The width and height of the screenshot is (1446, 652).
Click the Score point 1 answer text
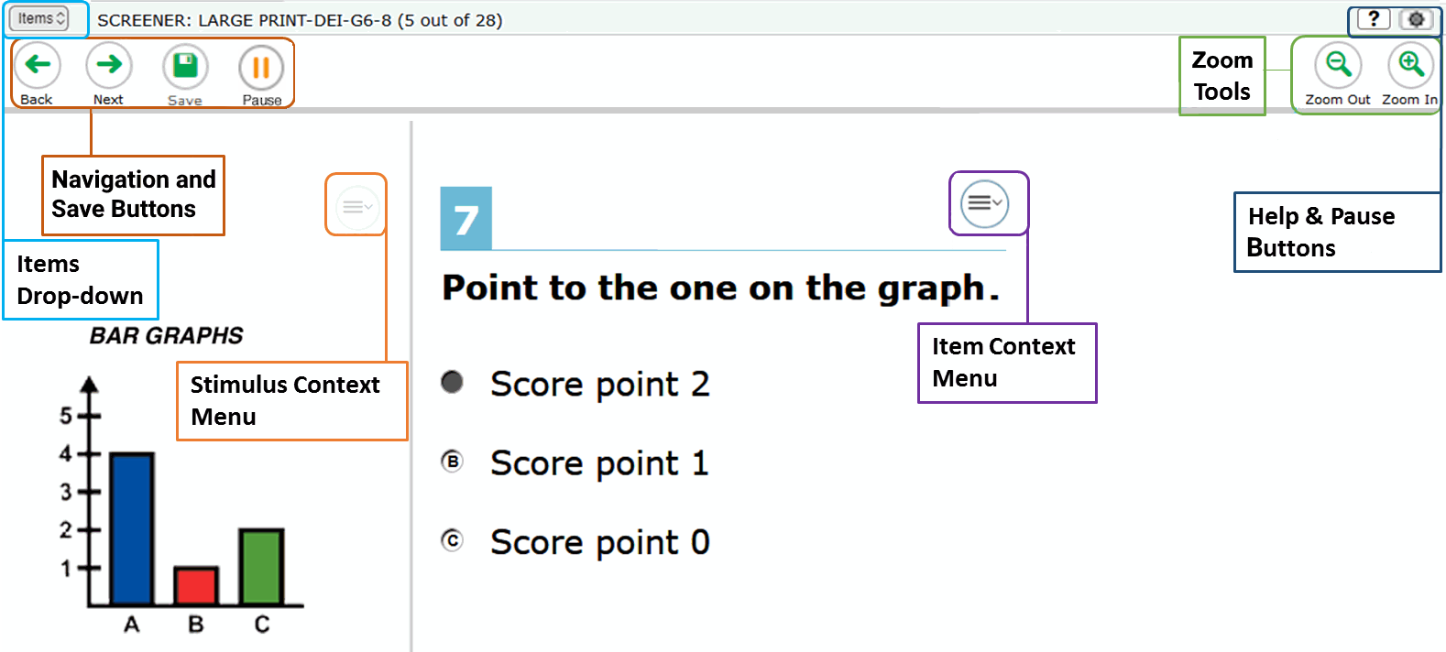point(600,463)
